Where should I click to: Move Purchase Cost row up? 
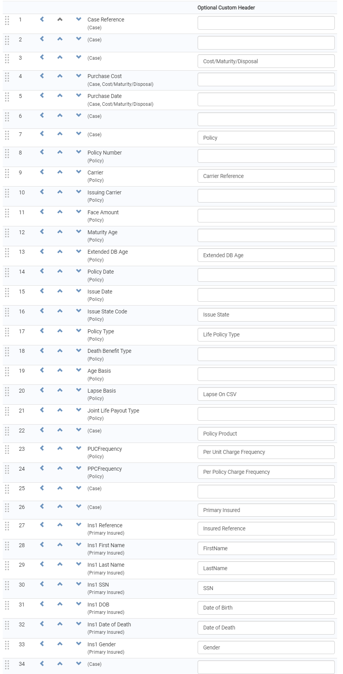[x=60, y=76]
